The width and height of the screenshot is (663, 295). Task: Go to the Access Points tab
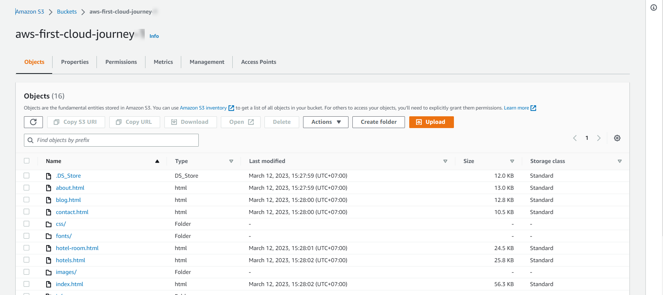pyautogui.click(x=259, y=62)
